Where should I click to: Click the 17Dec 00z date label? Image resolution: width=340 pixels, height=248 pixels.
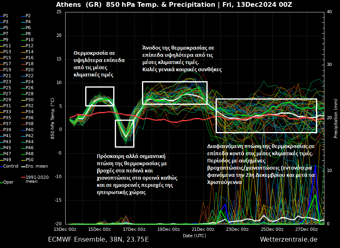[x=134, y=229]
